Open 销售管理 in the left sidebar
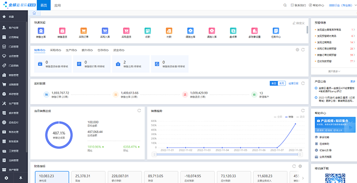Viewport: 357px width, 183px height. click(14, 75)
